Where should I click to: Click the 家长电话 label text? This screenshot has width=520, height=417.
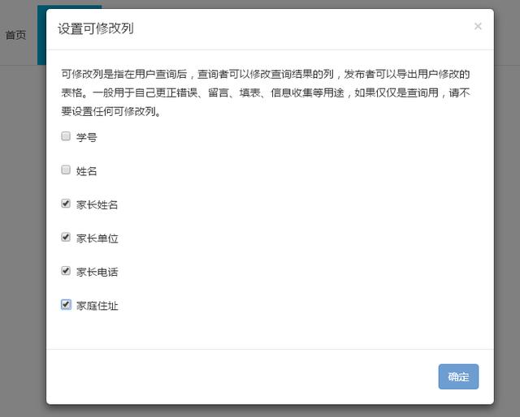[97, 272]
